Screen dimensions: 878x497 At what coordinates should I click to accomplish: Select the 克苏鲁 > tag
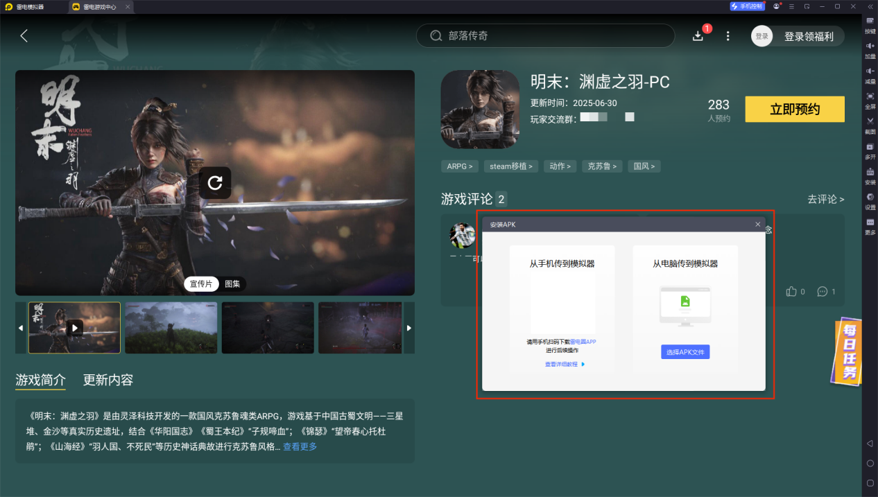[x=602, y=166]
